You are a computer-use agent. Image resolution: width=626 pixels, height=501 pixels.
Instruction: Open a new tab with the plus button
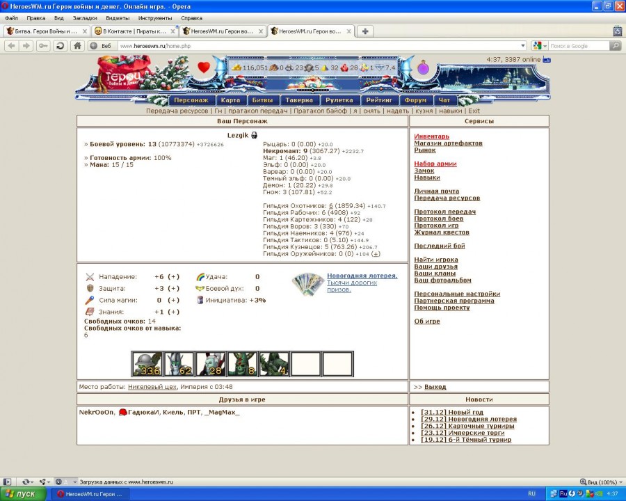(365, 31)
